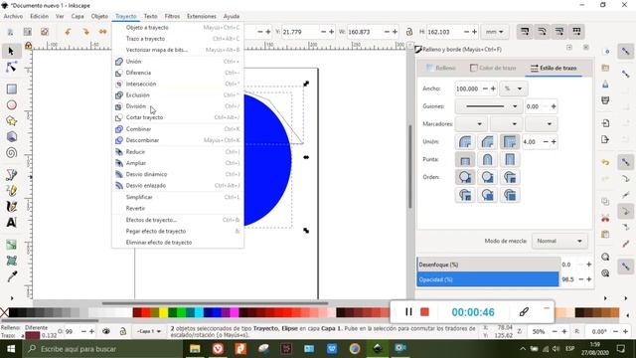636x358 pixels.
Task: Toggle width/height ratio lock icon
Action: point(409,32)
